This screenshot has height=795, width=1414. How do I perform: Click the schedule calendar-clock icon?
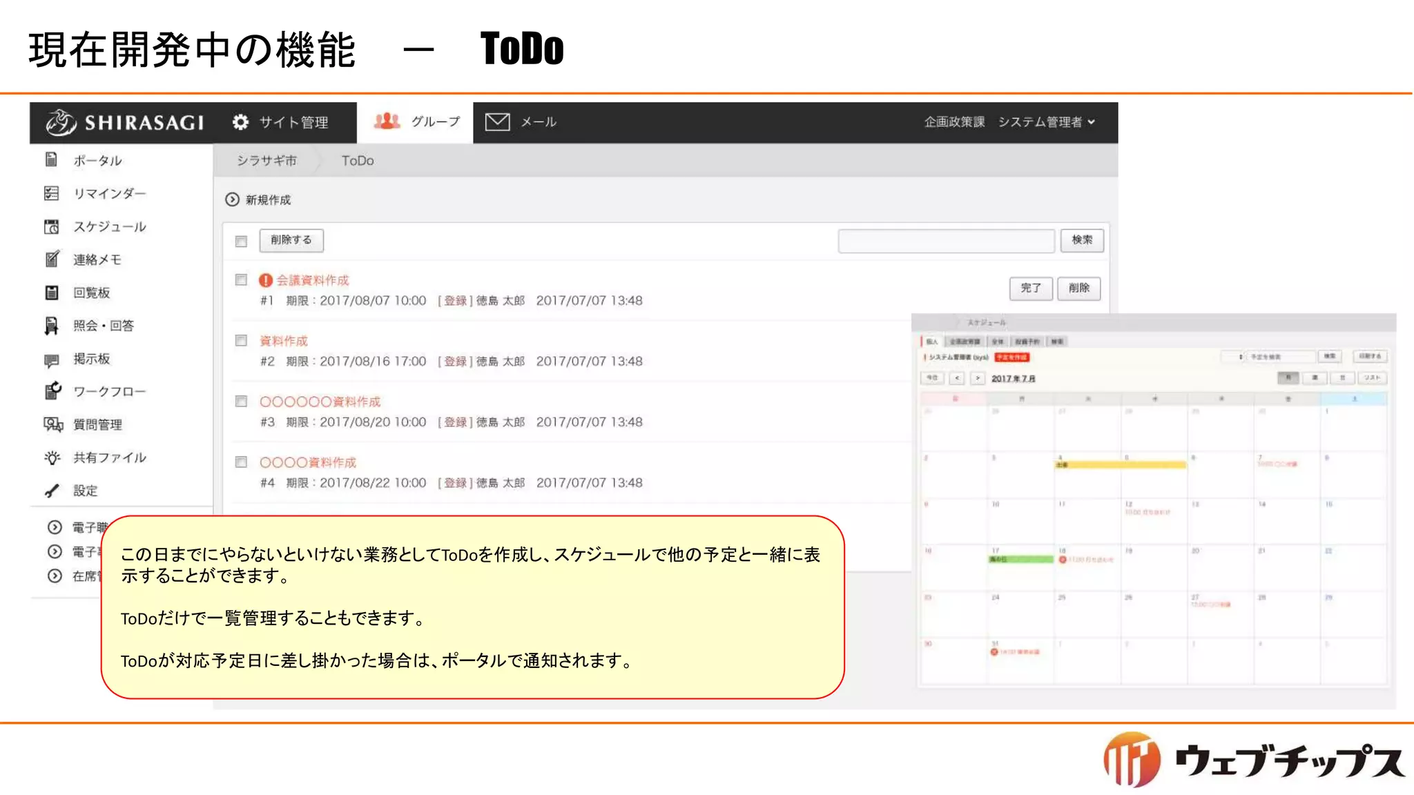click(52, 226)
